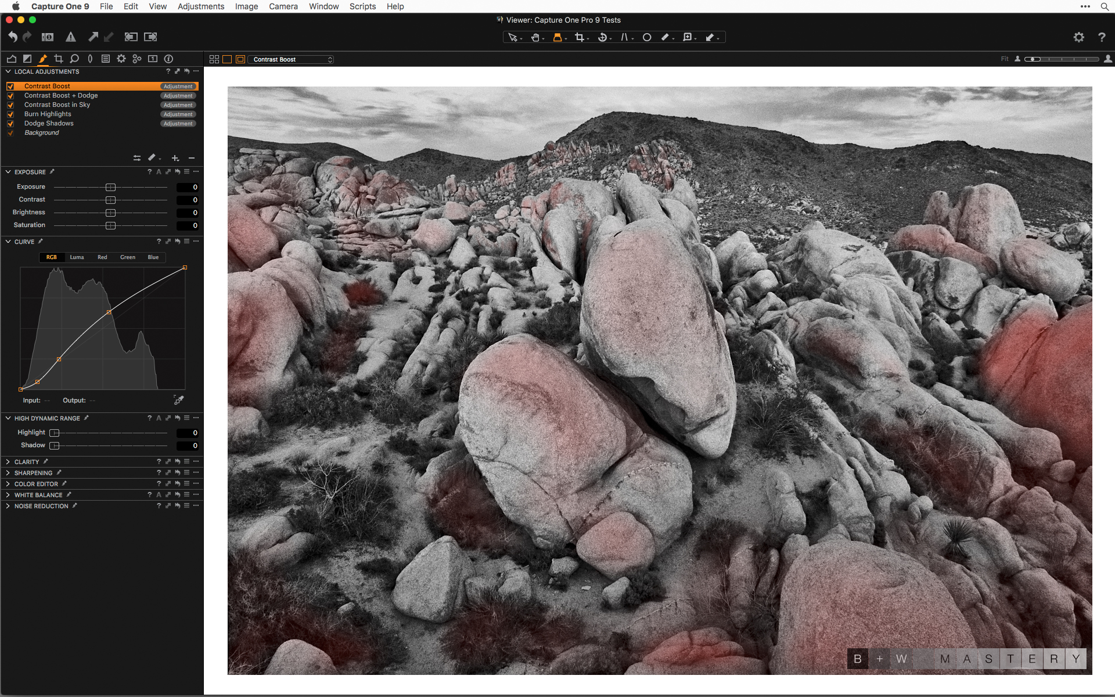Screen dimensions: 1115x697
Task: Open the Contrast Boost layer dropdown
Action: (291, 59)
